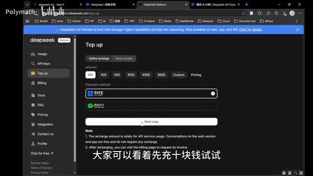
Task: Open the Privacy Policy link
Action: [39, 173]
